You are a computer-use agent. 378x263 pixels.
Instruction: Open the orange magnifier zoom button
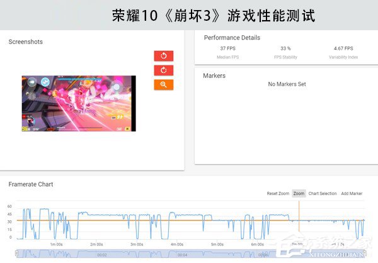(164, 85)
